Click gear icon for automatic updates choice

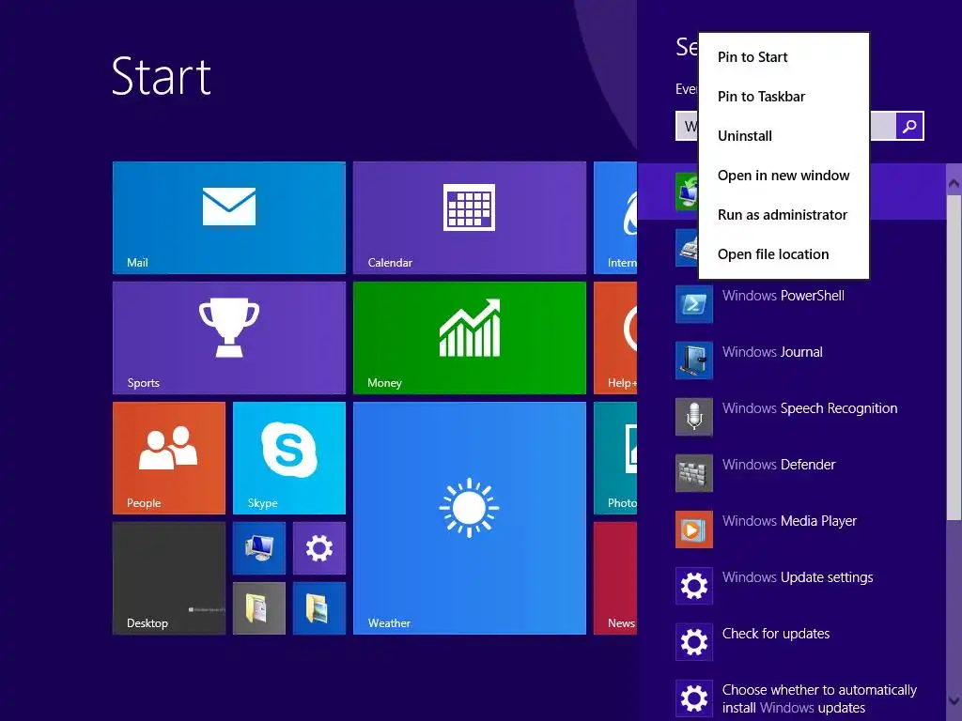coord(694,698)
